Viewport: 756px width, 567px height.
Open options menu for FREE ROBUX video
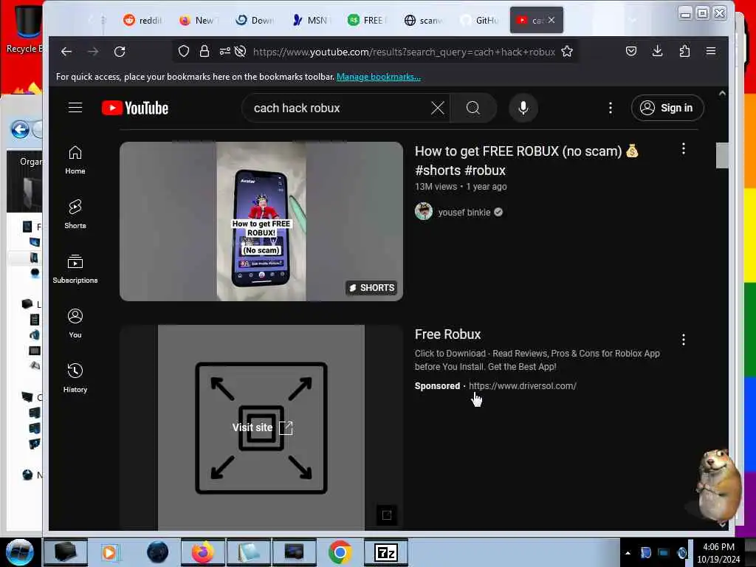[683, 149]
